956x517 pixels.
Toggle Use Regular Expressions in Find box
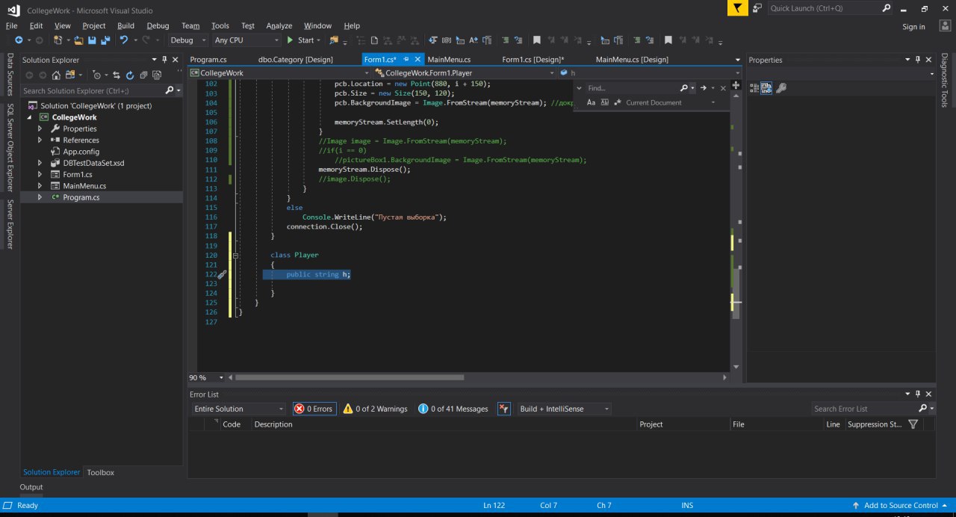coord(618,102)
